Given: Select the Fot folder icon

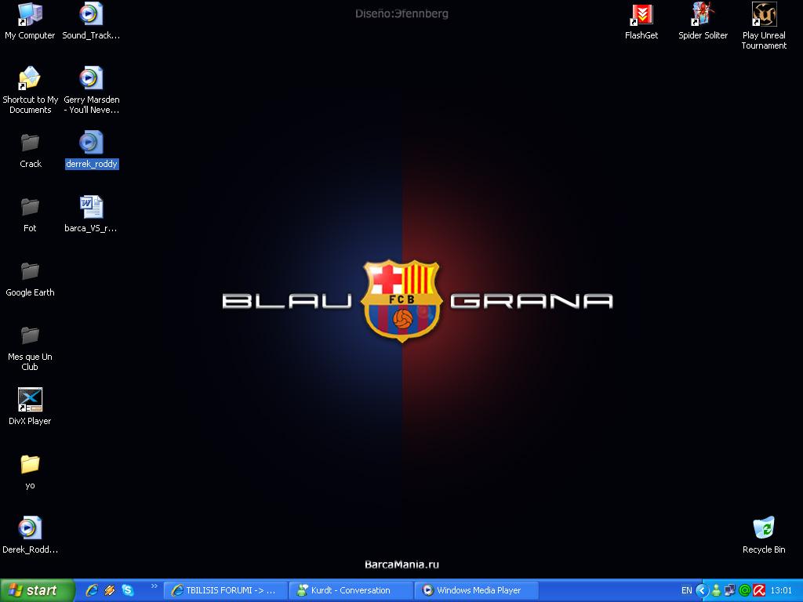Looking at the screenshot, I should pyautogui.click(x=31, y=215).
